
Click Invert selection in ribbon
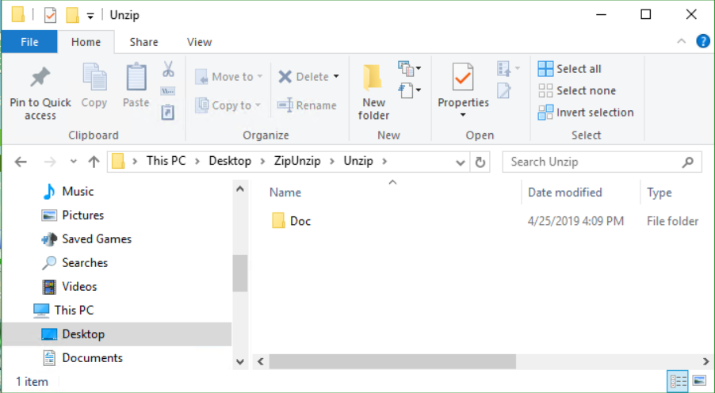[586, 113]
